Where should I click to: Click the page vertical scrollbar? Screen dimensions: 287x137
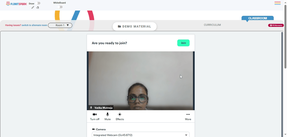[x=285, y=37]
